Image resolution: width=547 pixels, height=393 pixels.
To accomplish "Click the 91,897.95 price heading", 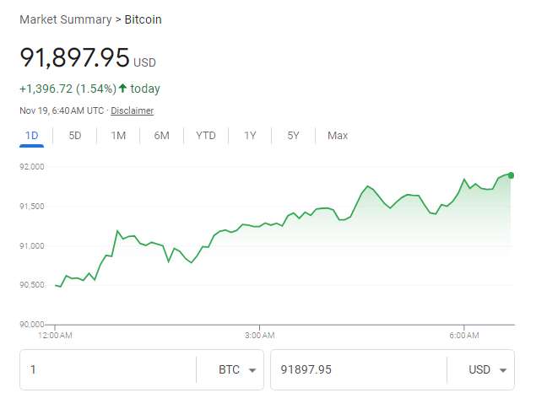I will click(x=74, y=58).
